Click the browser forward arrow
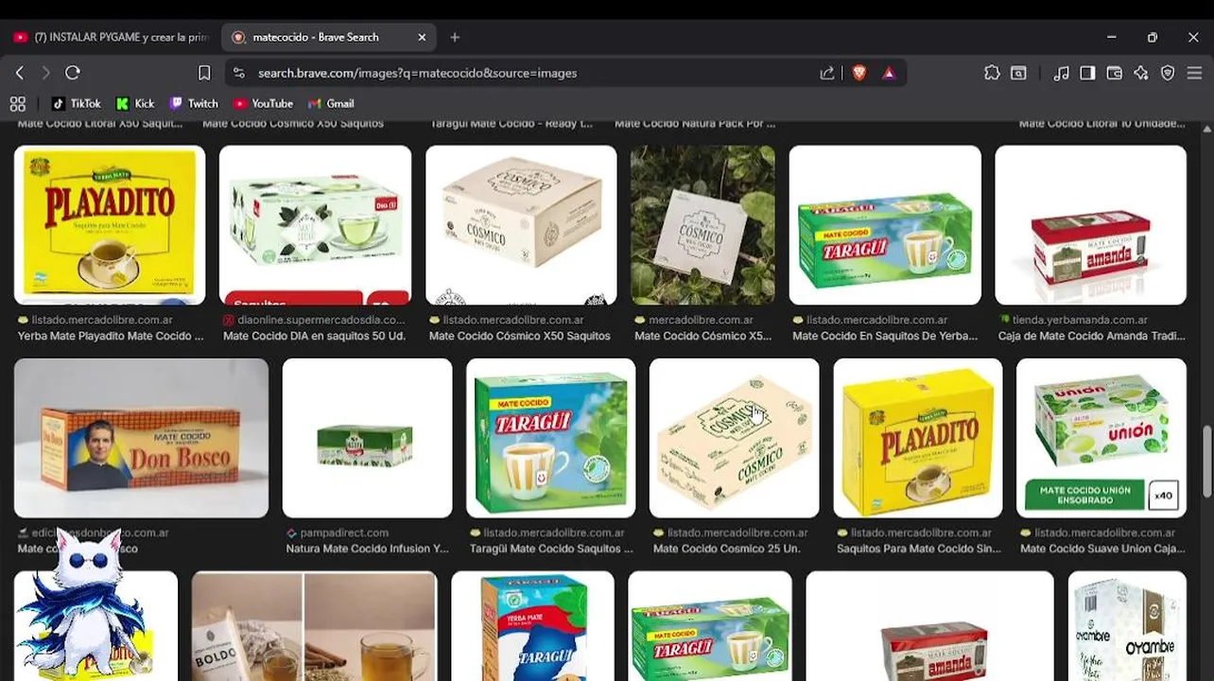Viewport: 1214px width, 681px height. 45,73
